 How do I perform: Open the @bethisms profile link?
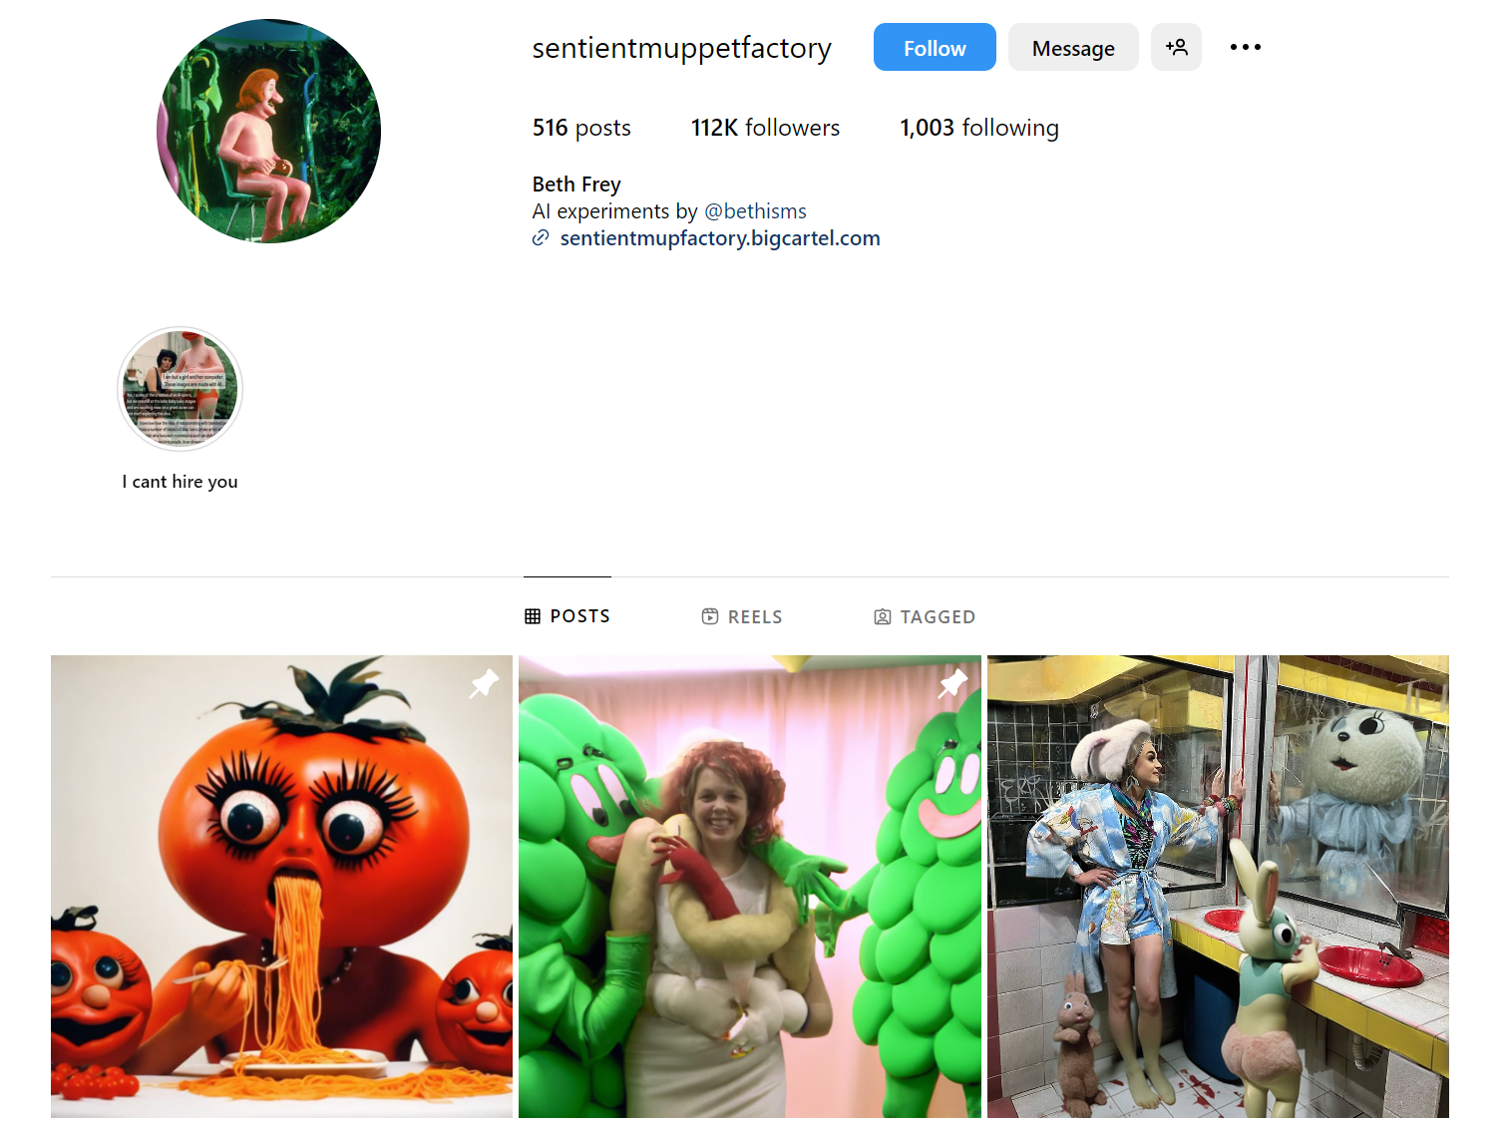[x=755, y=211]
